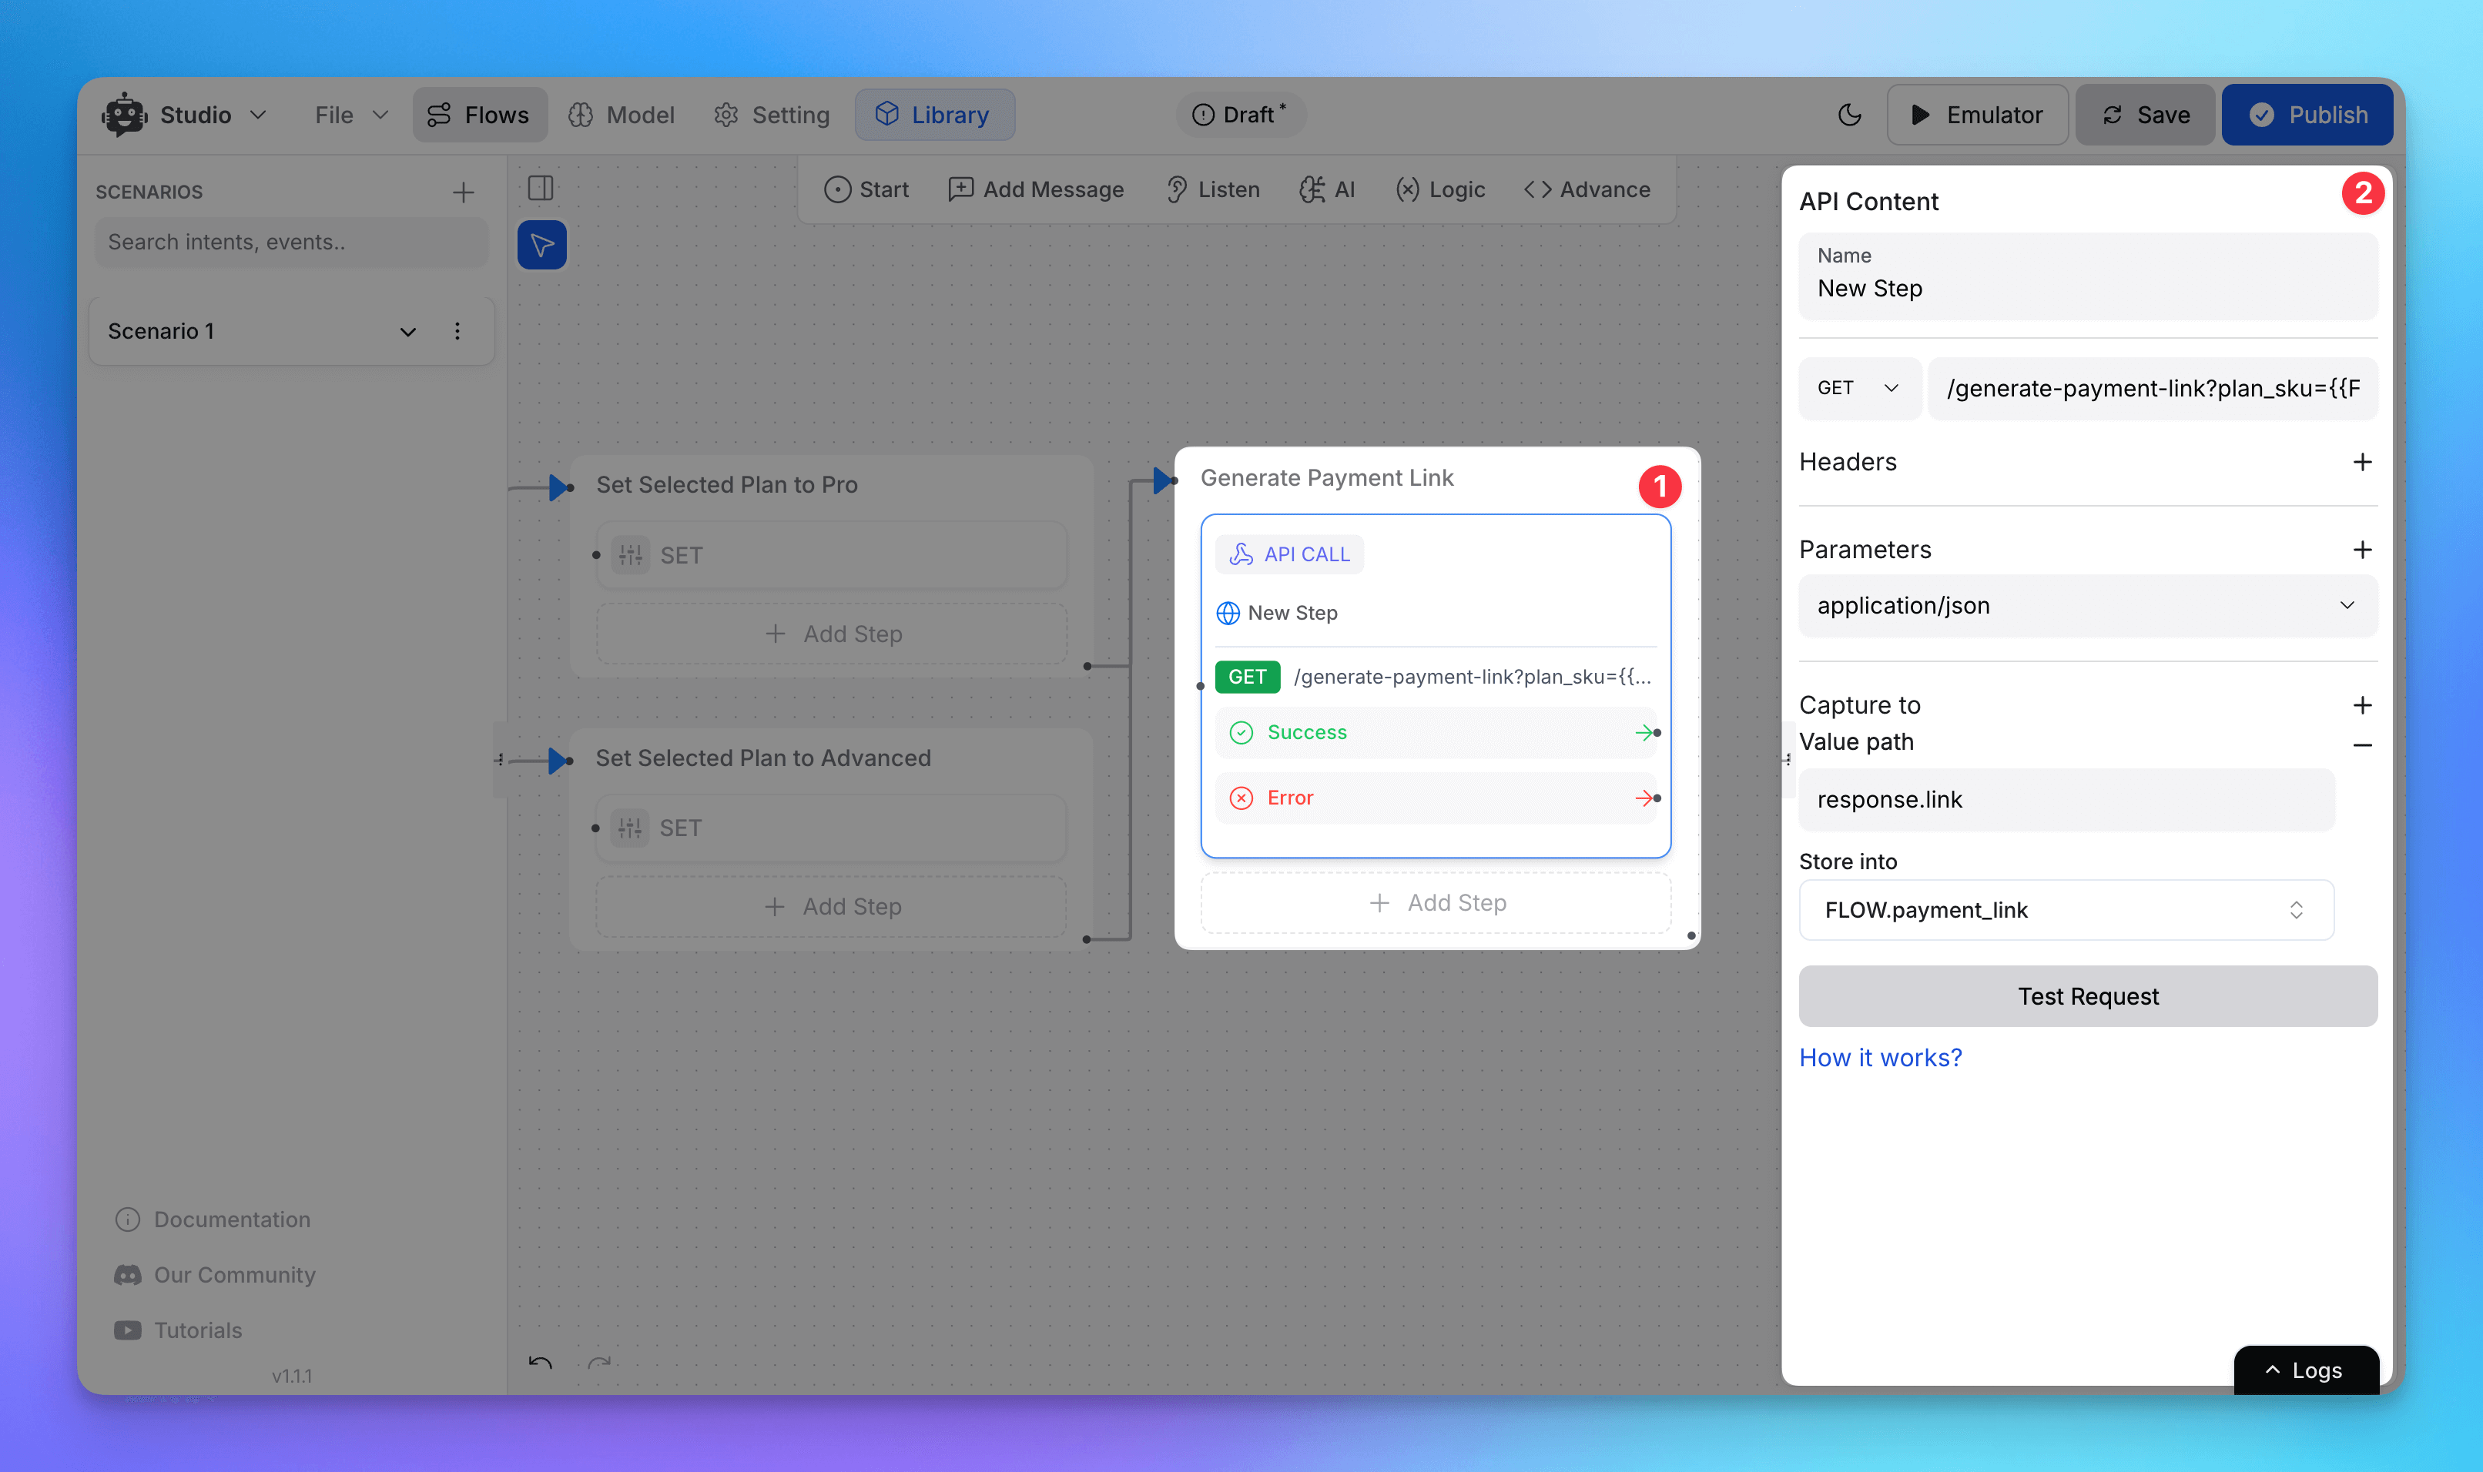Viewport: 2483px width, 1472px height.
Task: Click the Set Selected Plan to Pro title
Action: point(726,485)
